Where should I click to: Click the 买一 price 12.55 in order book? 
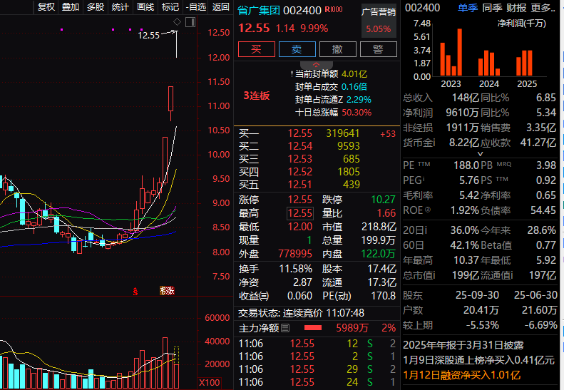300,133
